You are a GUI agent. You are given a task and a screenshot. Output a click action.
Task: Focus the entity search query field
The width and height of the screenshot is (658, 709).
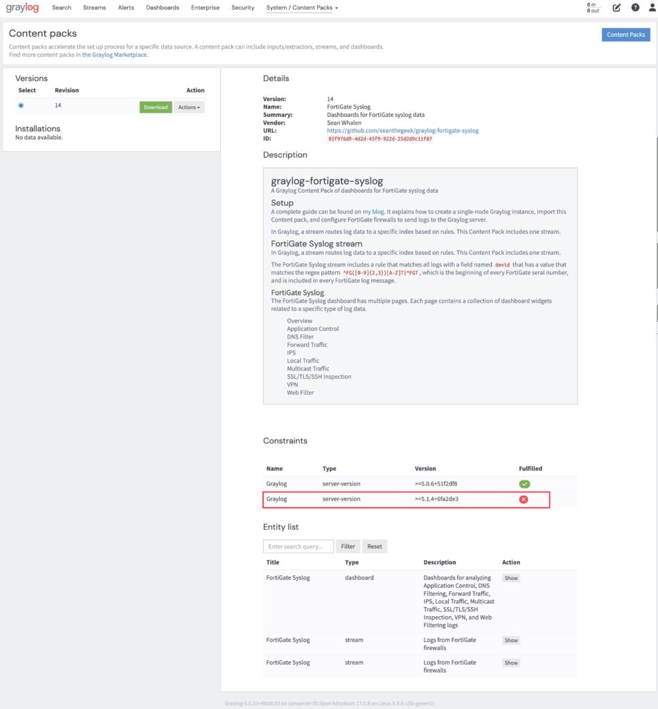(299, 546)
